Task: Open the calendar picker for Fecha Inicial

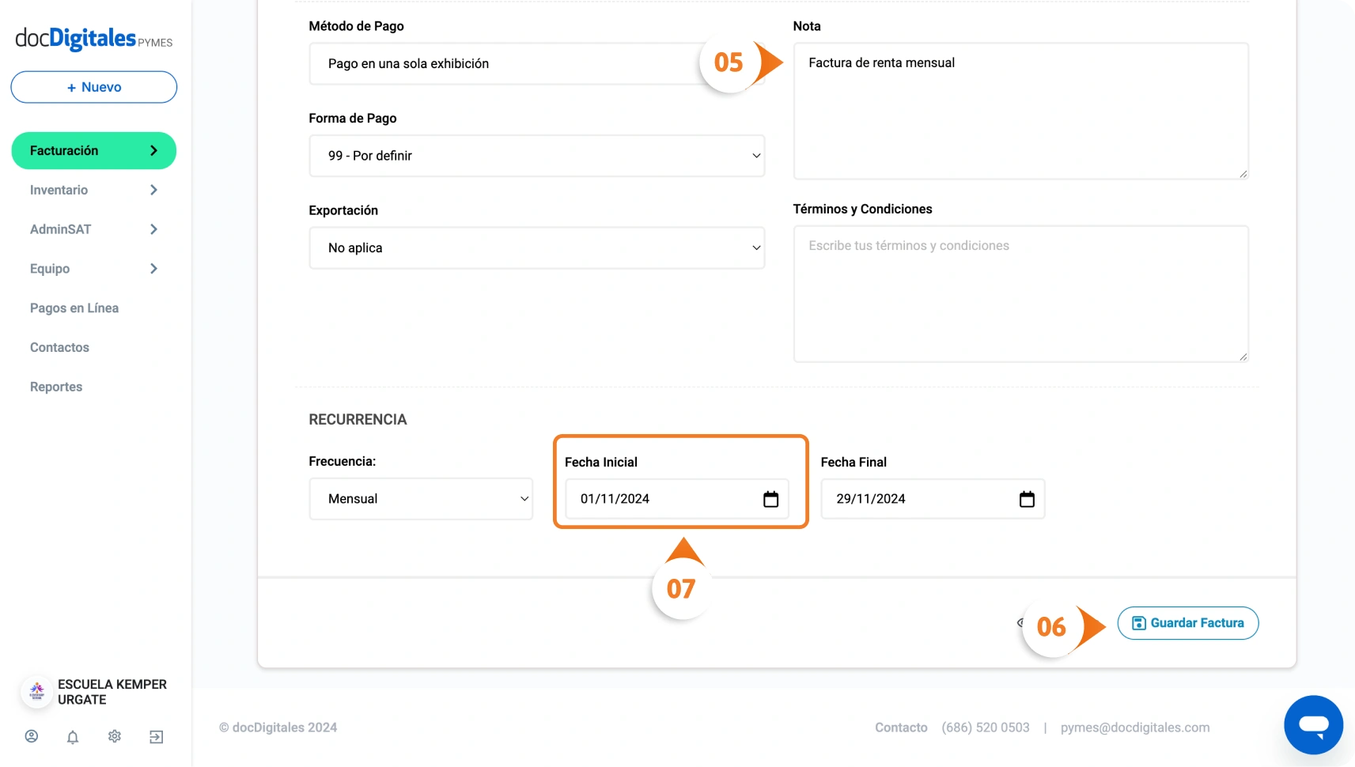Action: (770, 499)
